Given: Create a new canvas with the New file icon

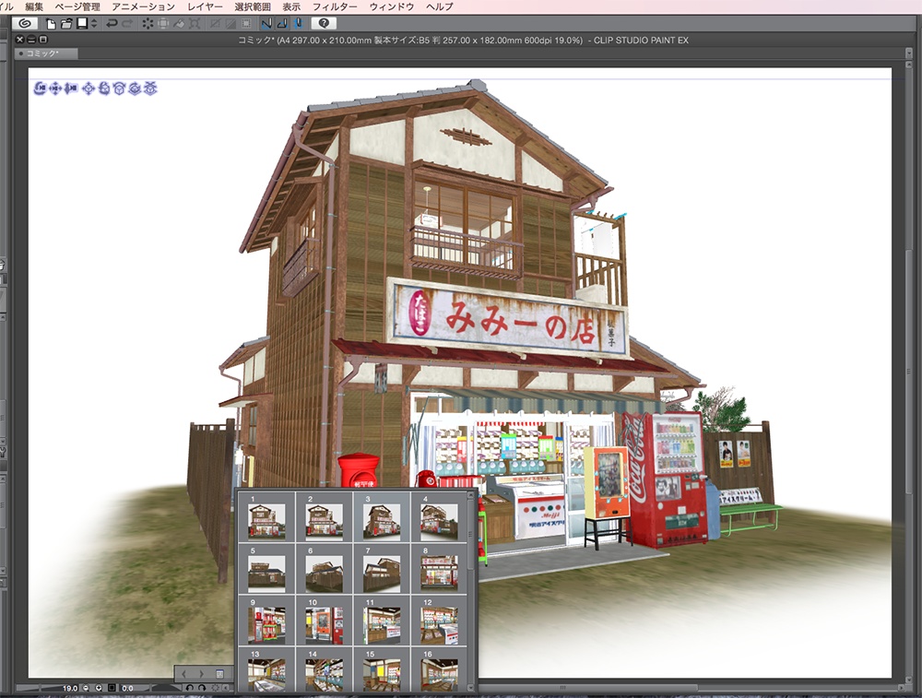Looking at the screenshot, I should click(50, 23).
